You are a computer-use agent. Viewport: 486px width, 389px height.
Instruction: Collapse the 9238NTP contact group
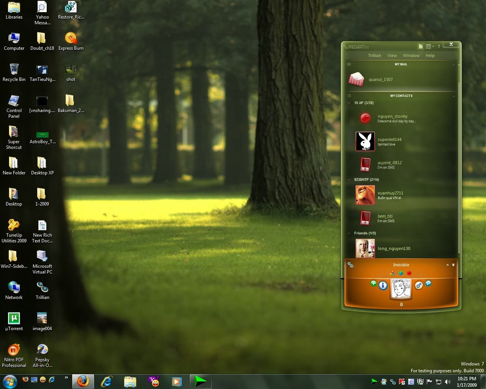(x=349, y=180)
